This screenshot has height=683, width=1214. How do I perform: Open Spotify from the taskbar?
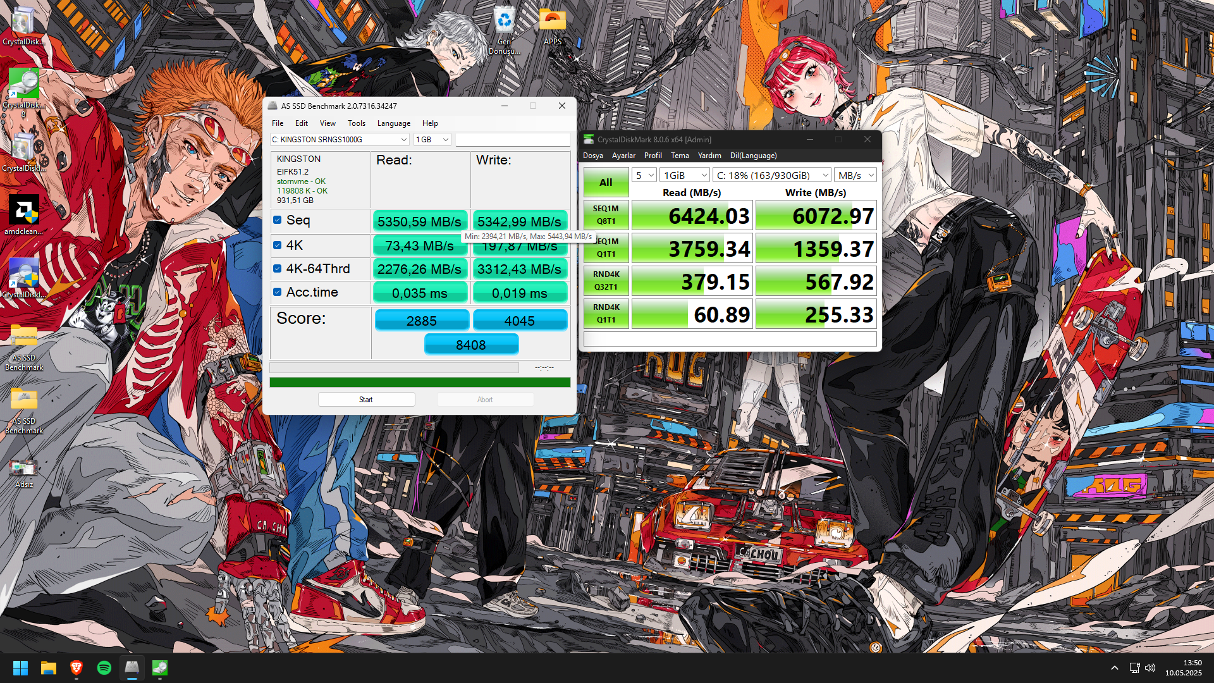(104, 668)
